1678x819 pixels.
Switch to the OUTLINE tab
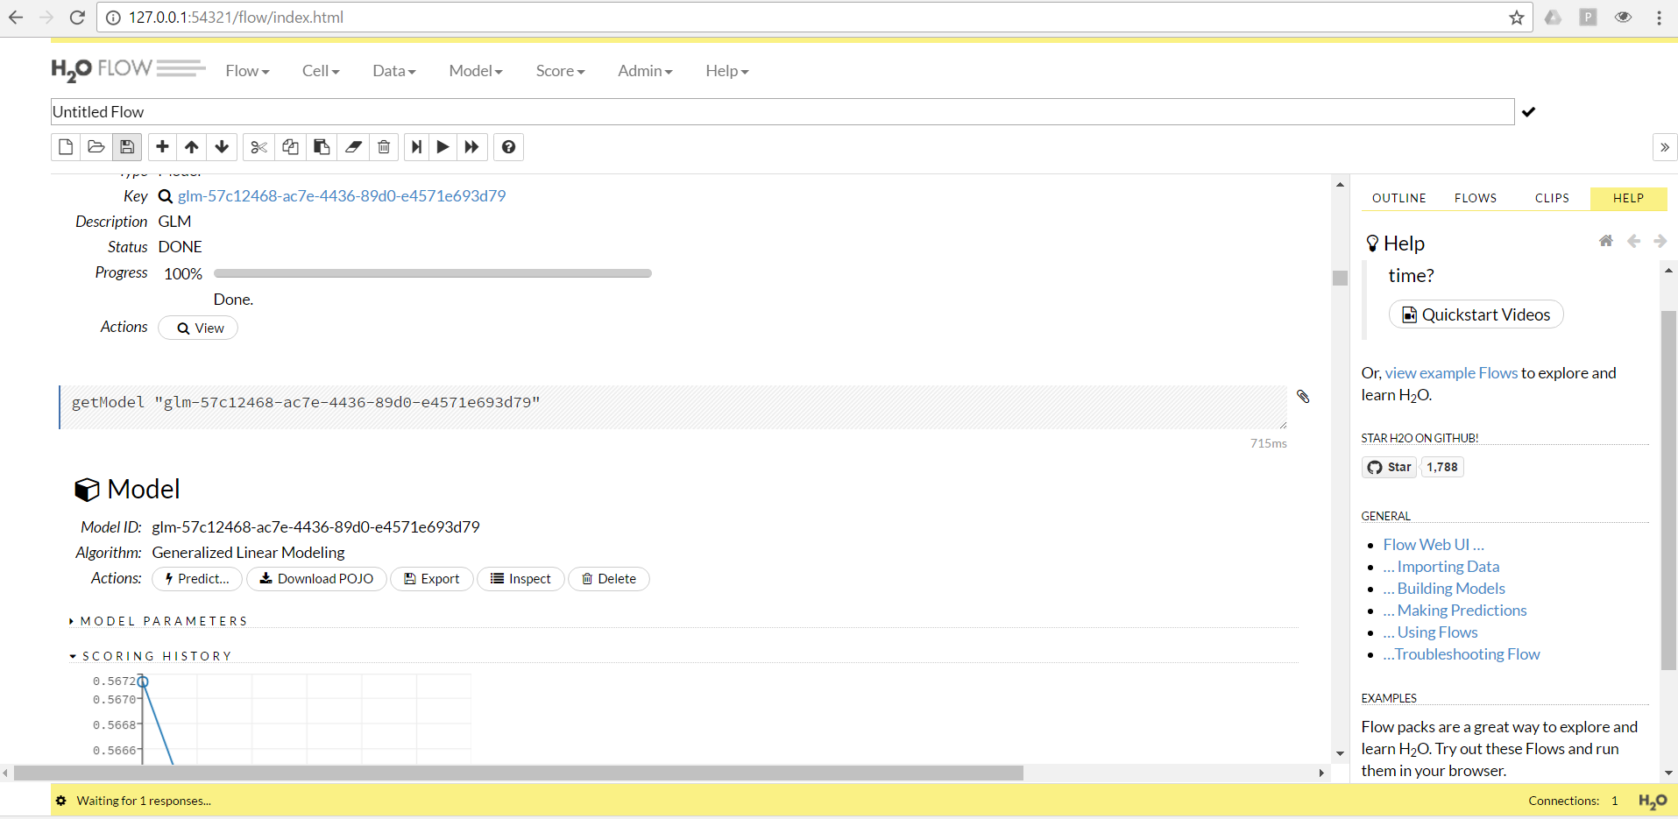[1399, 198]
